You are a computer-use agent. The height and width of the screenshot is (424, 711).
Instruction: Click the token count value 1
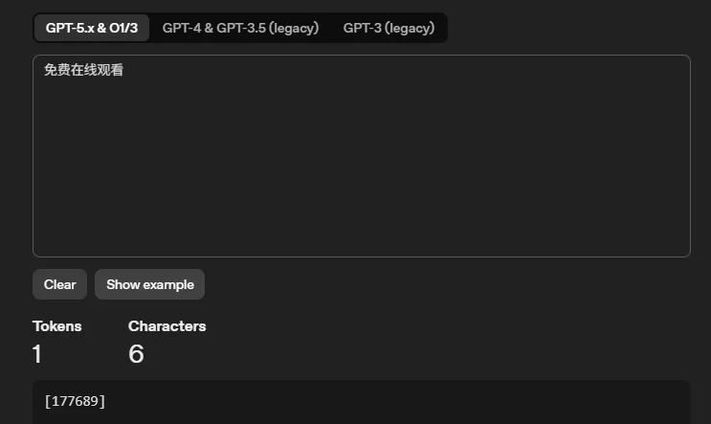coord(37,354)
